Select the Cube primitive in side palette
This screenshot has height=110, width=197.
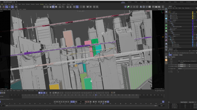(x=166, y=18)
